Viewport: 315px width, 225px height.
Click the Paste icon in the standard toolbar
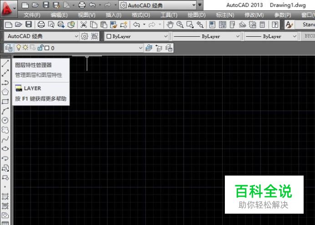click(x=104, y=25)
